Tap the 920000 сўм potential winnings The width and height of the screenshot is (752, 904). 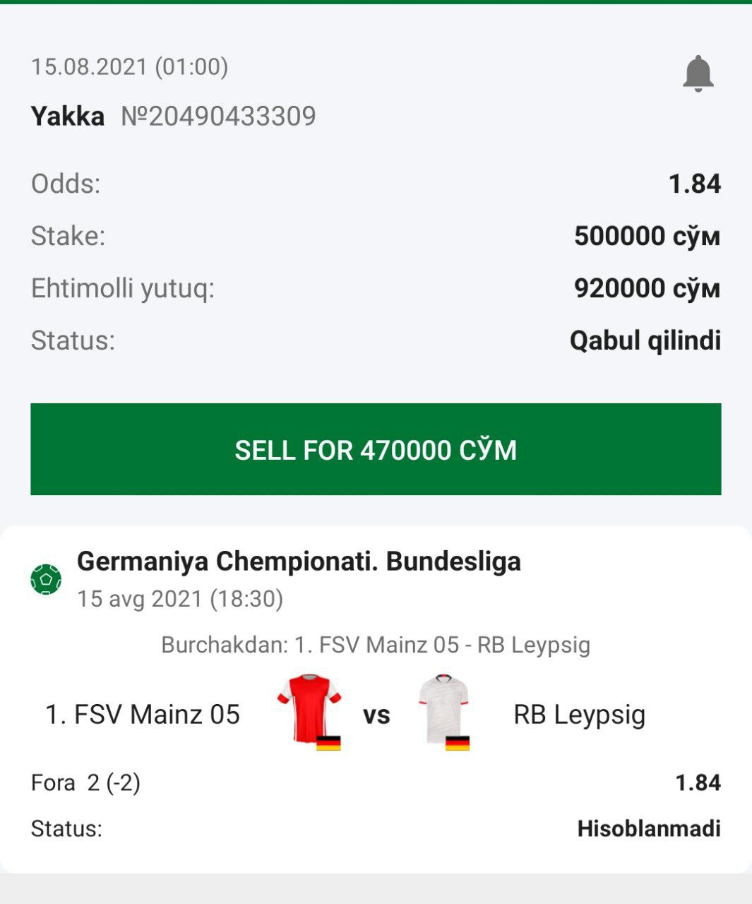pos(647,288)
